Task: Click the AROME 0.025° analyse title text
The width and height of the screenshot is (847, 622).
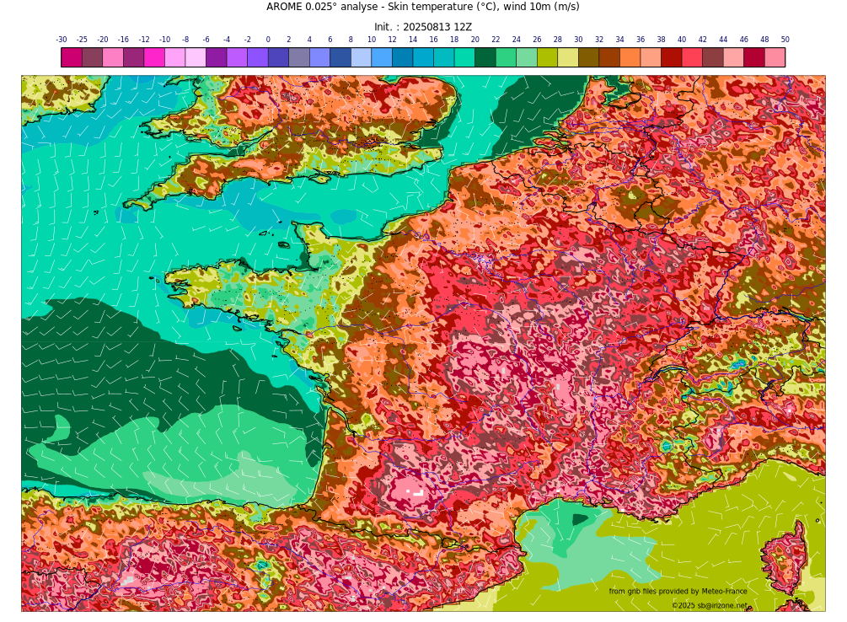Action: point(422,8)
